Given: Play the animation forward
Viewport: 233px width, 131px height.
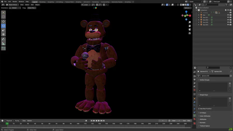Looking at the screenshot, I should [x=99, y=121].
